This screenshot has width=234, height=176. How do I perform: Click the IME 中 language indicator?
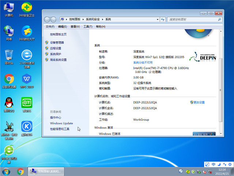pos(214,164)
